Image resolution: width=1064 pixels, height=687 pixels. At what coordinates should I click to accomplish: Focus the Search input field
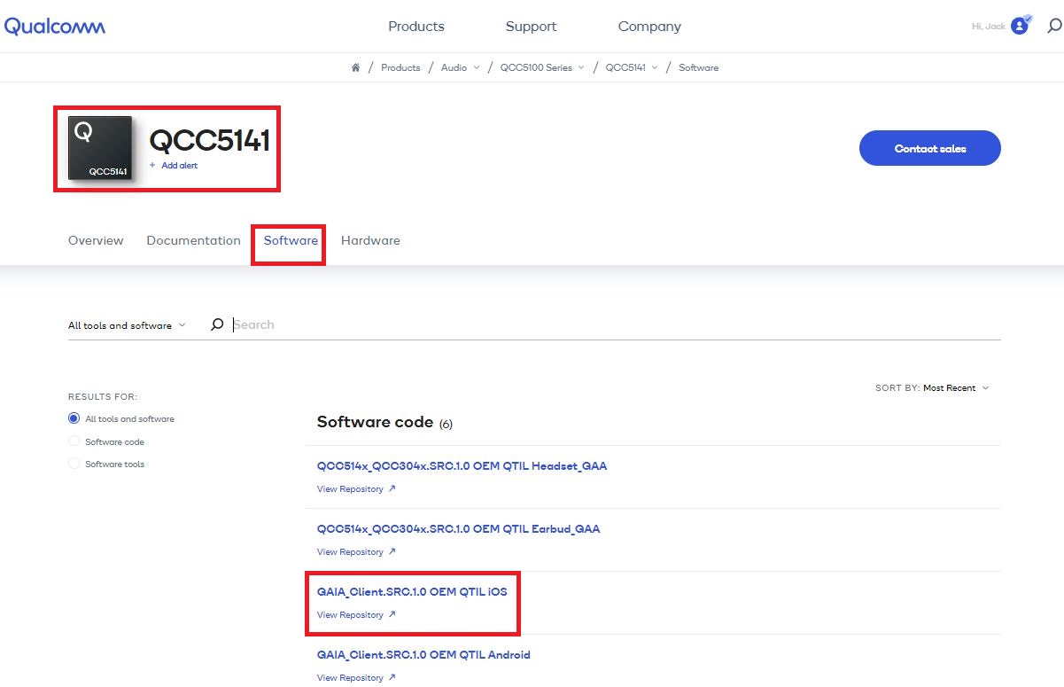click(616, 325)
